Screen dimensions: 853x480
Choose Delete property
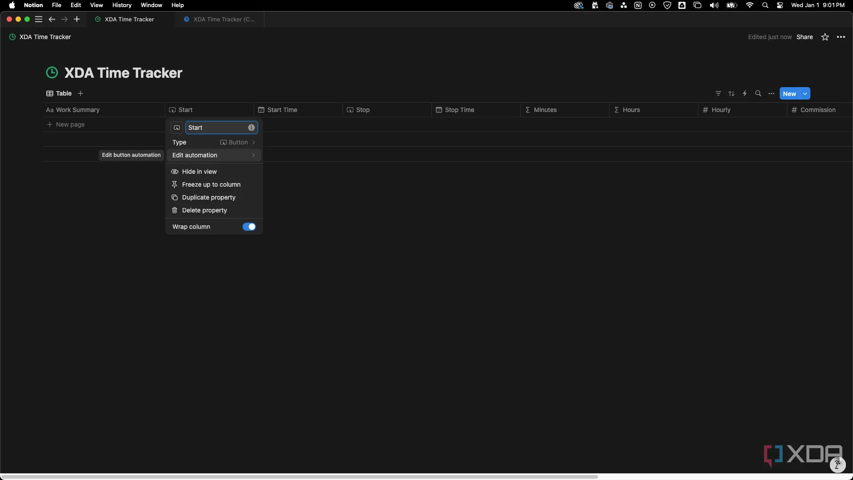214,210
